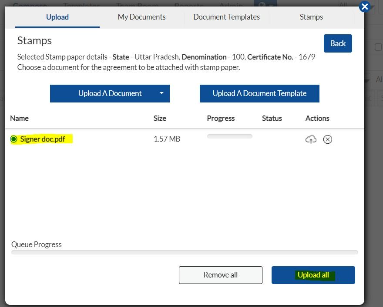Click the 1.57 MB size value
Screen dimensions: 383x307
pos(167,139)
